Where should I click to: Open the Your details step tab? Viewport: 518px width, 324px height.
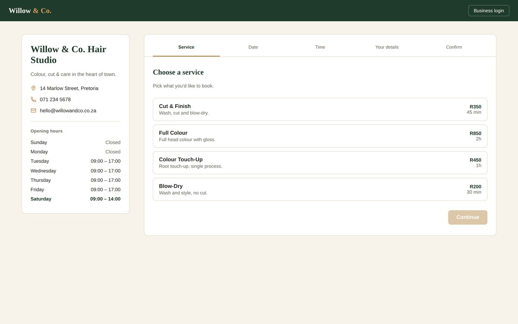387,47
